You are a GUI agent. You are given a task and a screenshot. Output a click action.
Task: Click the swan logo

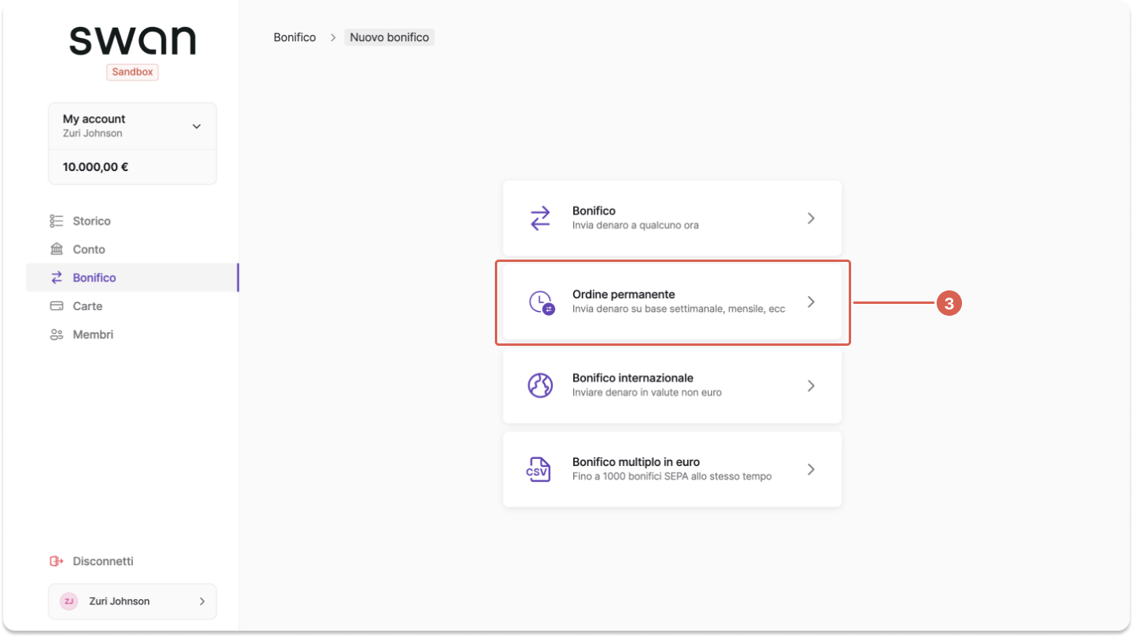pyautogui.click(x=132, y=40)
